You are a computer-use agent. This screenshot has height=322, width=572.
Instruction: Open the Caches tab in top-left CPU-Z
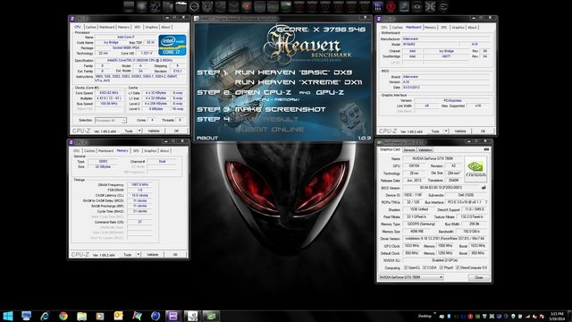91,27
